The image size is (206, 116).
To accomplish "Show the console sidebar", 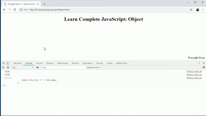I will pyautogui.click(x=3, y=67).
